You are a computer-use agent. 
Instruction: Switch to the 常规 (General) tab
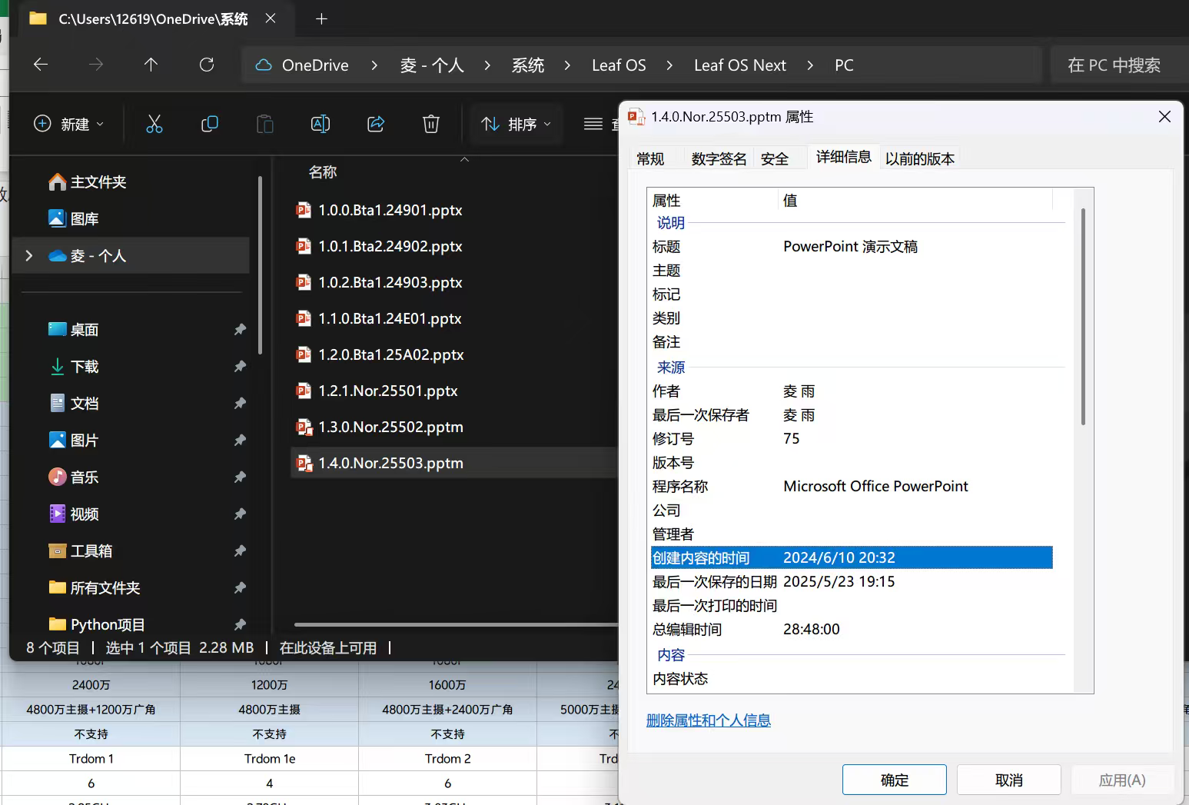click(650, 158)
